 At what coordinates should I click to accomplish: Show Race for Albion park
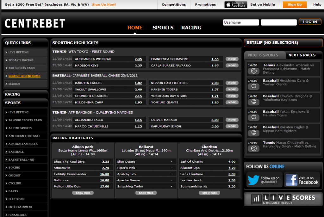[x=83, y=193]
